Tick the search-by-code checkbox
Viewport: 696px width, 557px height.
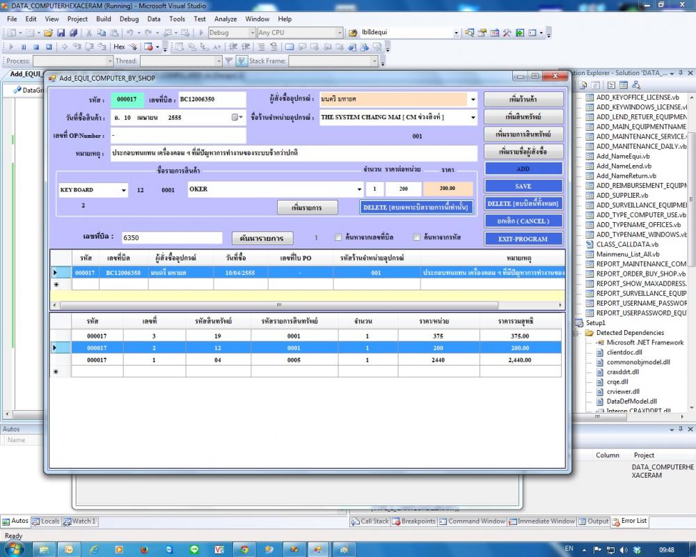(x=416, y=237)
